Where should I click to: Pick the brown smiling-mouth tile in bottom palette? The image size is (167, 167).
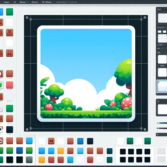51,141
